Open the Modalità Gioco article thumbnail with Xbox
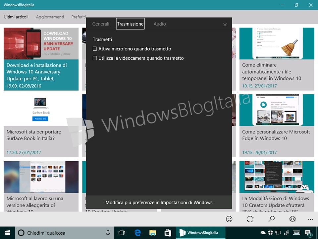 click(x=277, y=177)
